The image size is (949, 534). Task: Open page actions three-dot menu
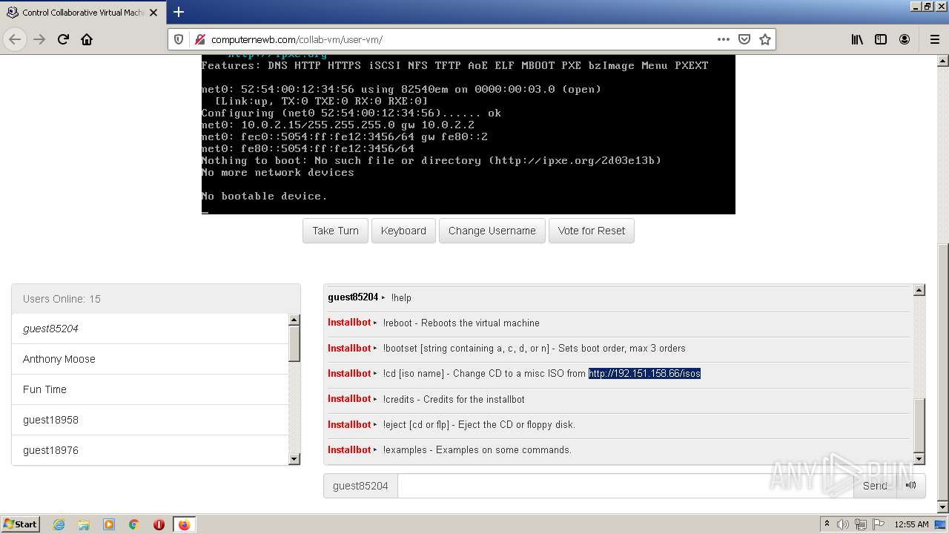(723, 39)
